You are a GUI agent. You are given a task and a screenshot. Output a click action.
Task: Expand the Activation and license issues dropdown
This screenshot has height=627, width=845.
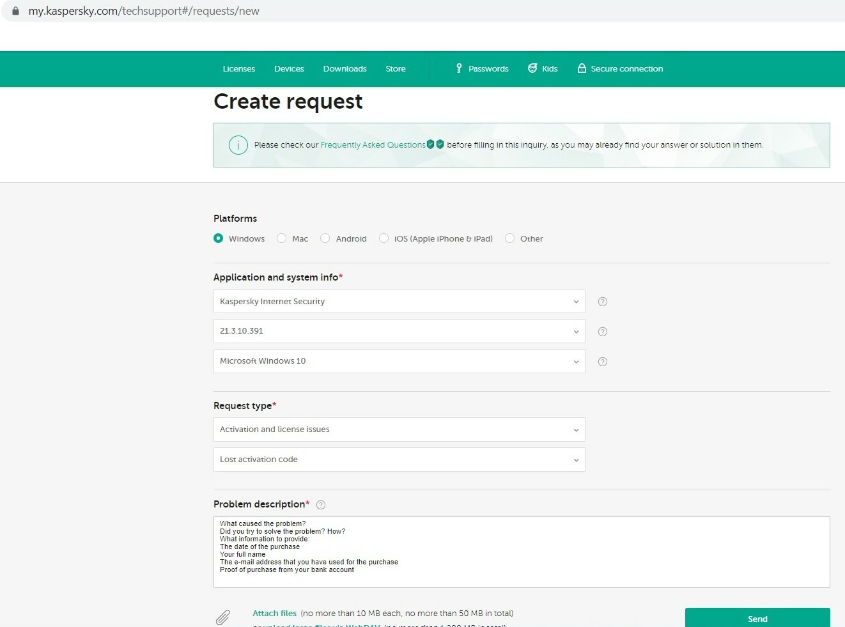(x=399, y=430)
